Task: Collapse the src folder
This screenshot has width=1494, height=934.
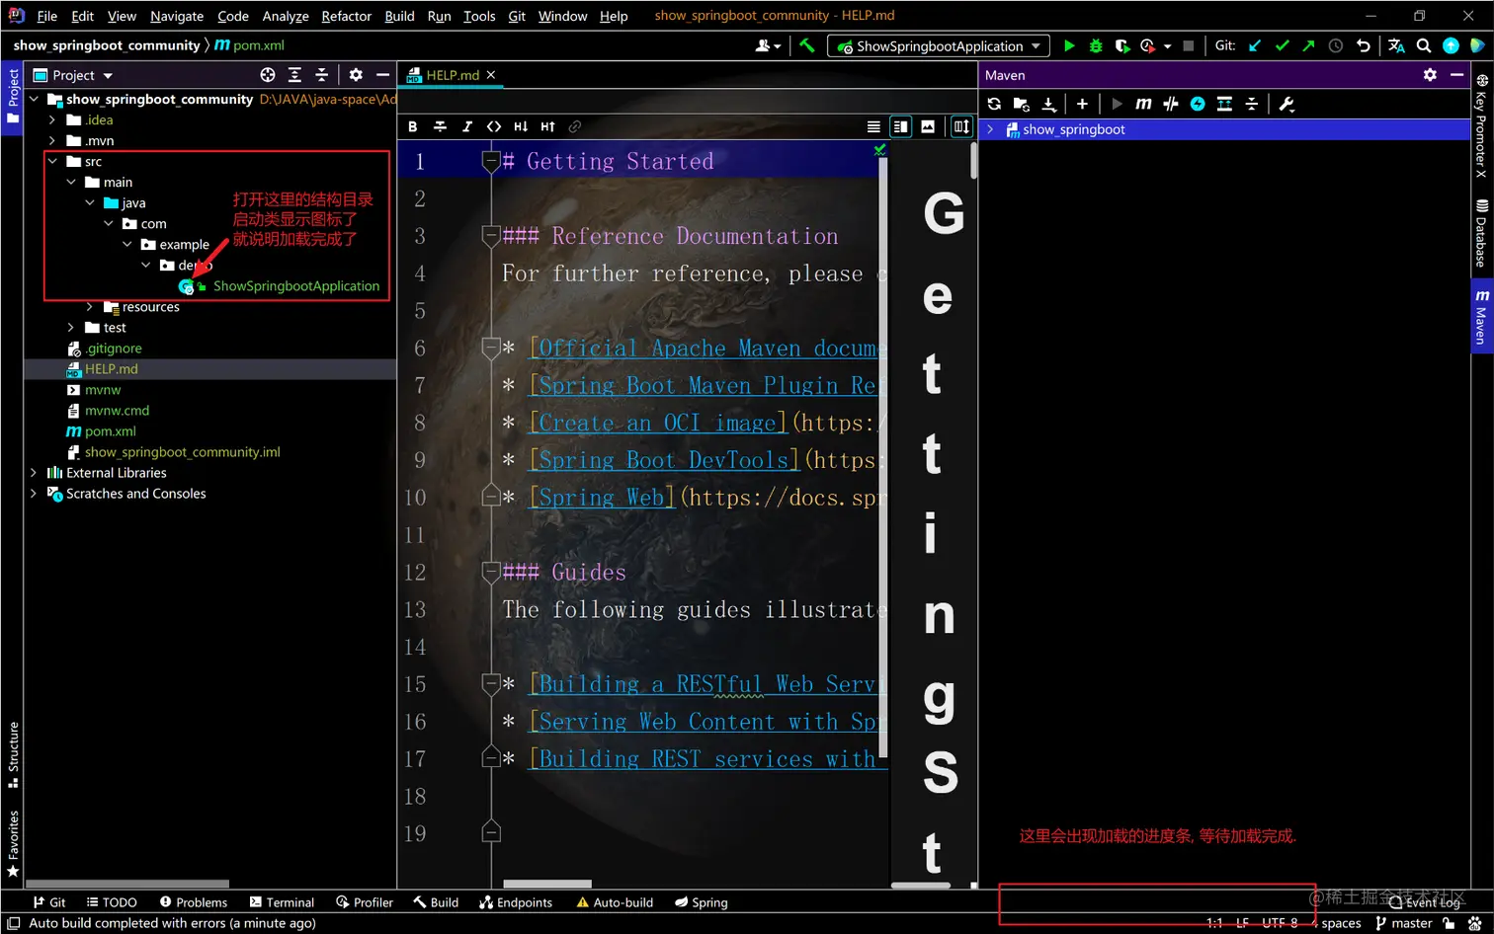Action: pyautogui.click(x=52, y=161)
